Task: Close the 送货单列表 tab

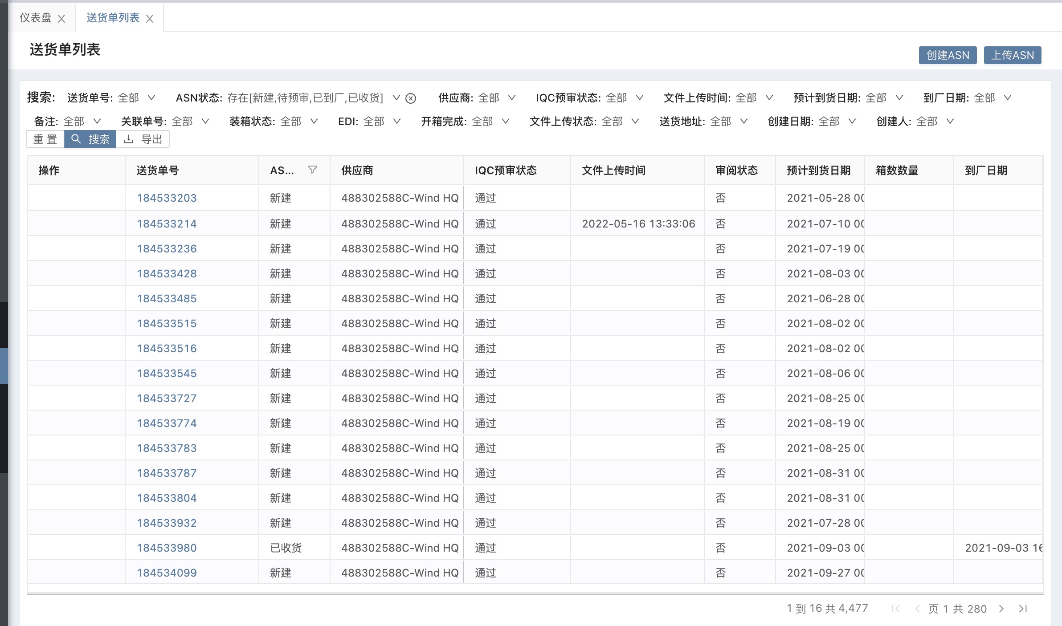Action: pos(150,19)
